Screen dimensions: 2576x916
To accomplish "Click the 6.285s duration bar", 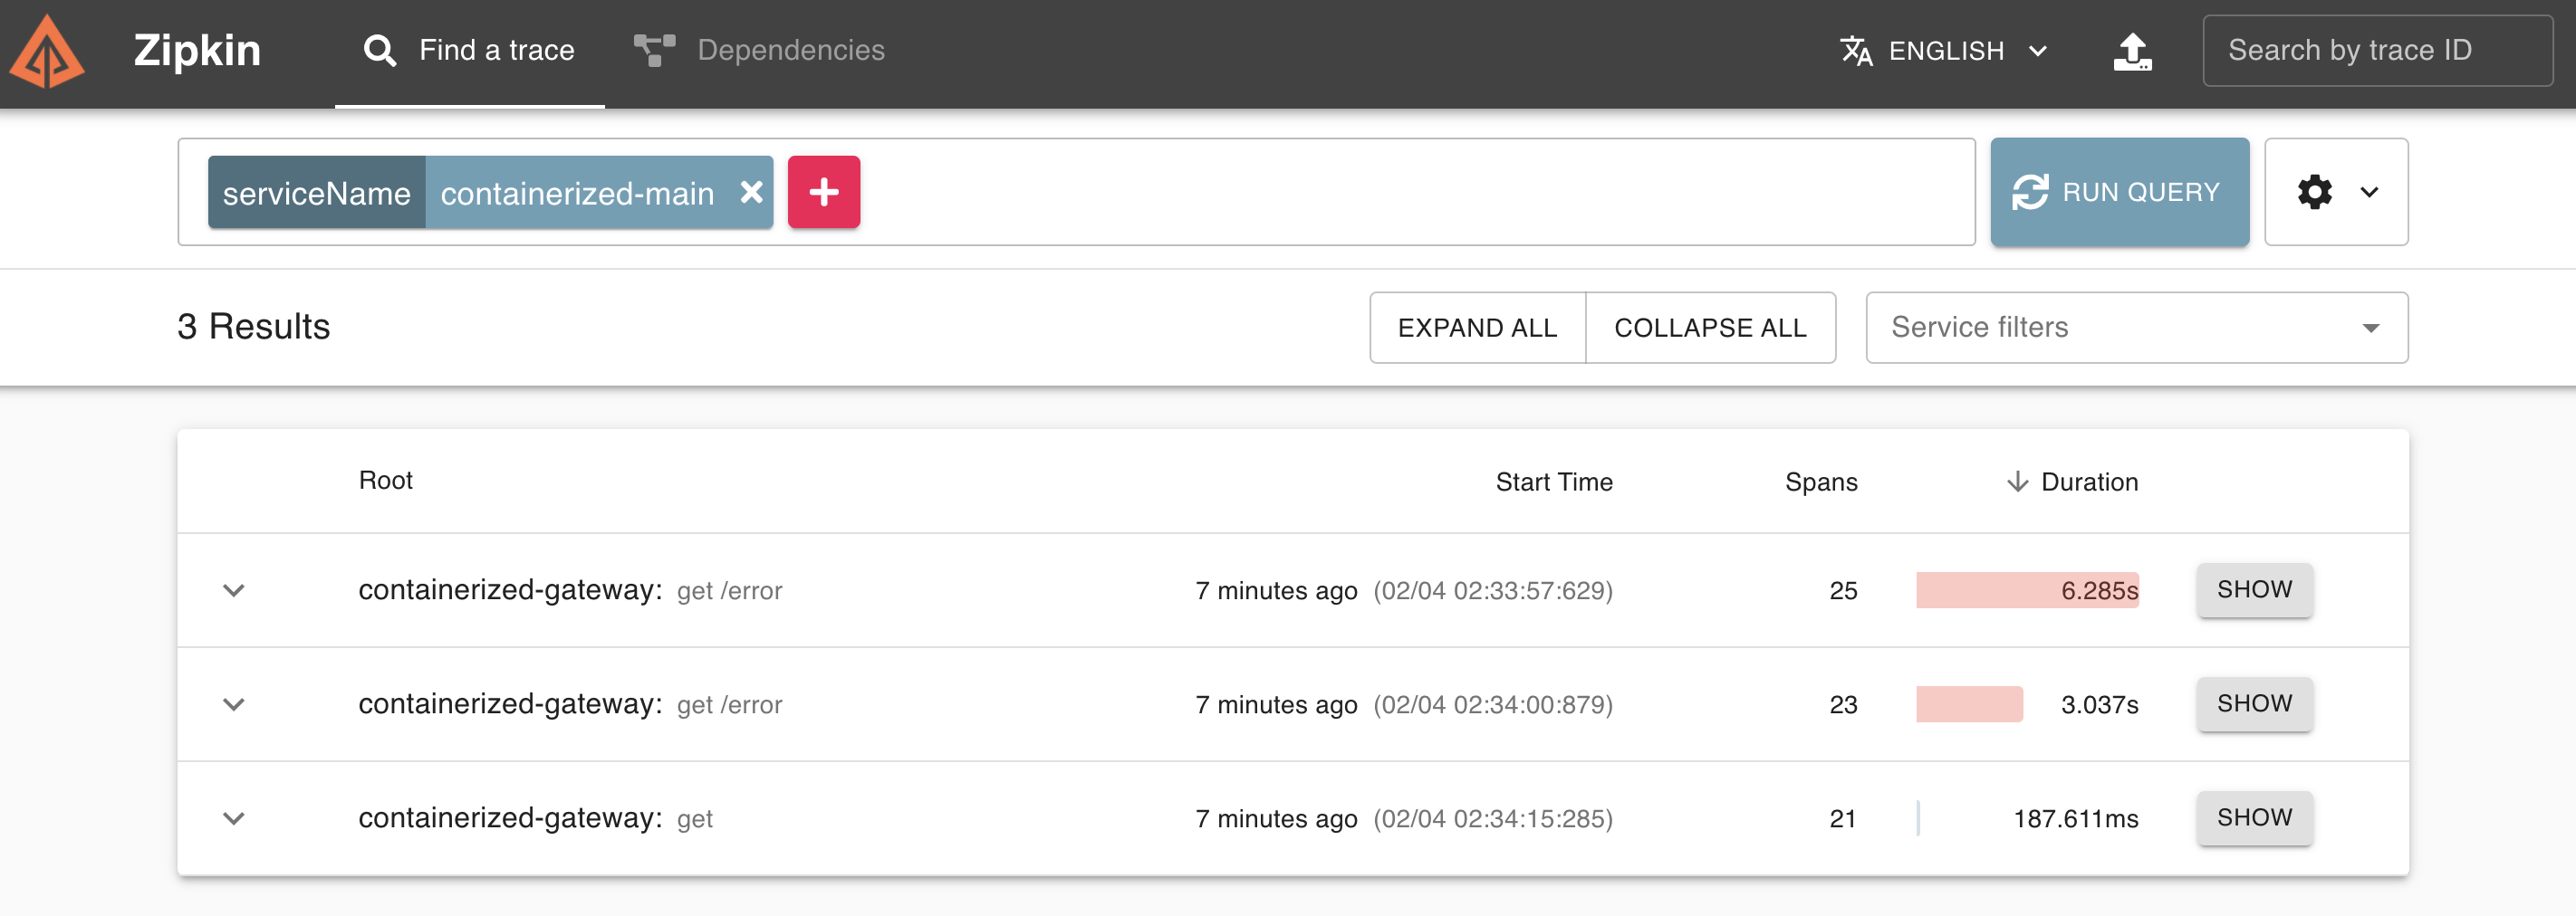I will (x=2027, y=590).
